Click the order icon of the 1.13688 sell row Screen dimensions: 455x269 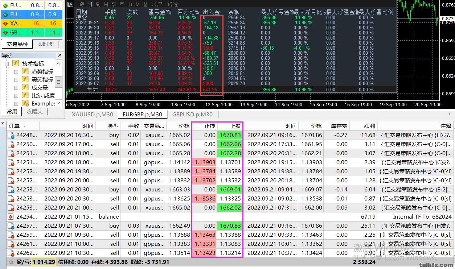pyautogui.click(x=11, y=235)
